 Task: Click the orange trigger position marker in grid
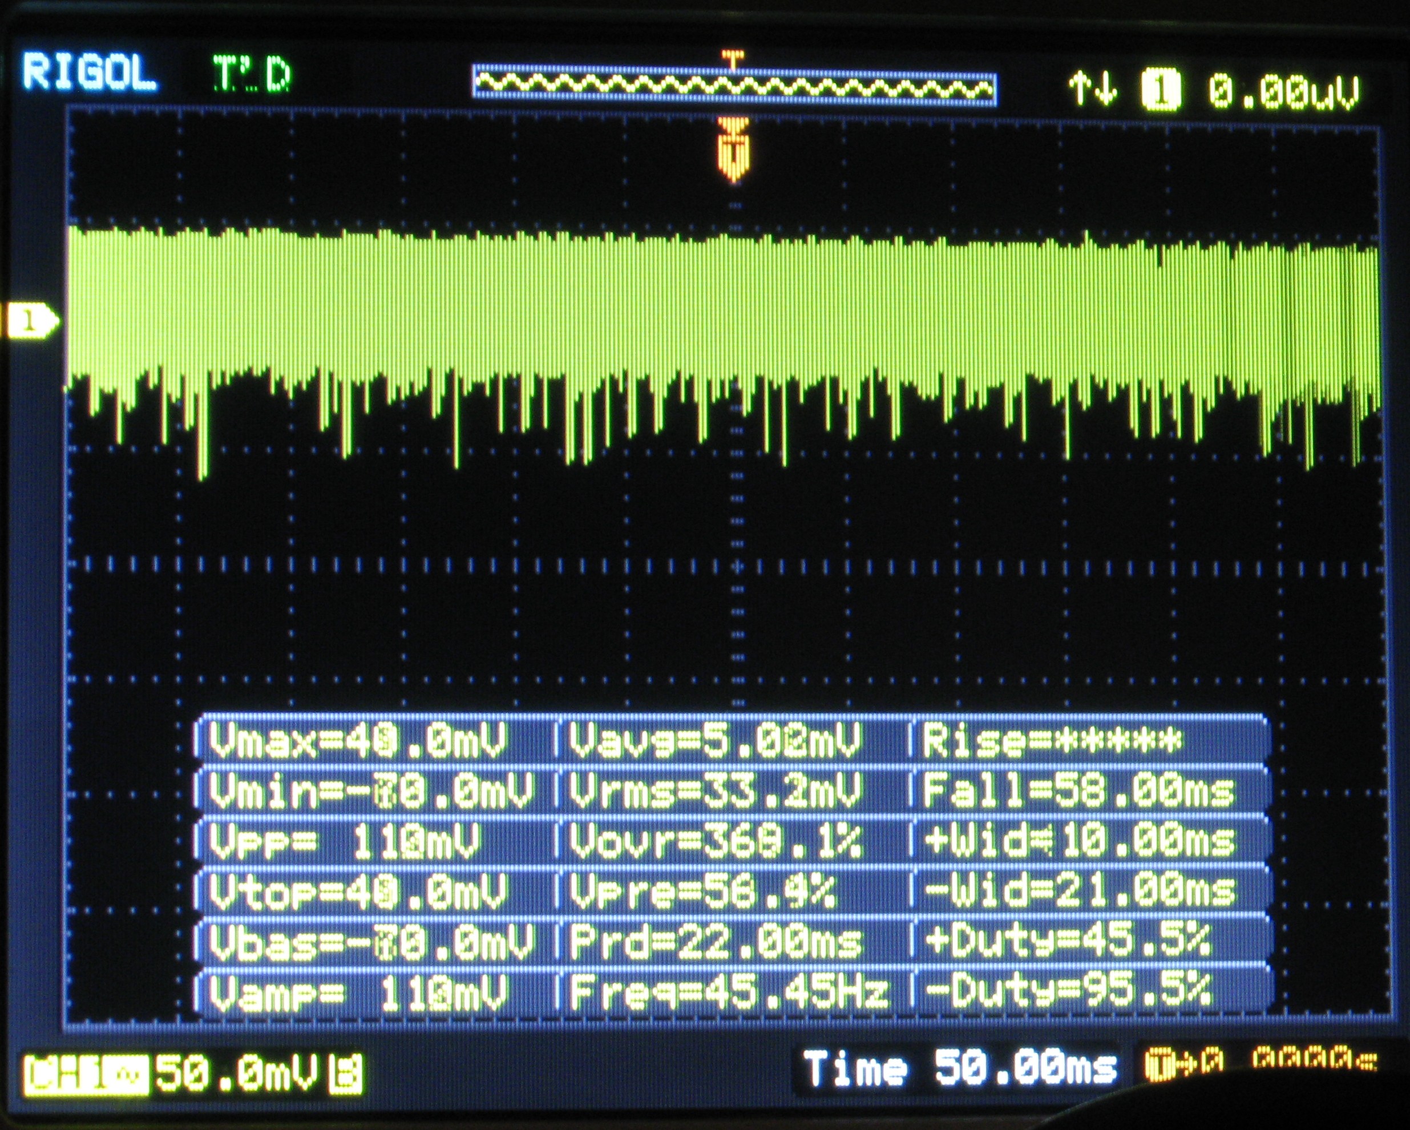[x=733, y=152]
